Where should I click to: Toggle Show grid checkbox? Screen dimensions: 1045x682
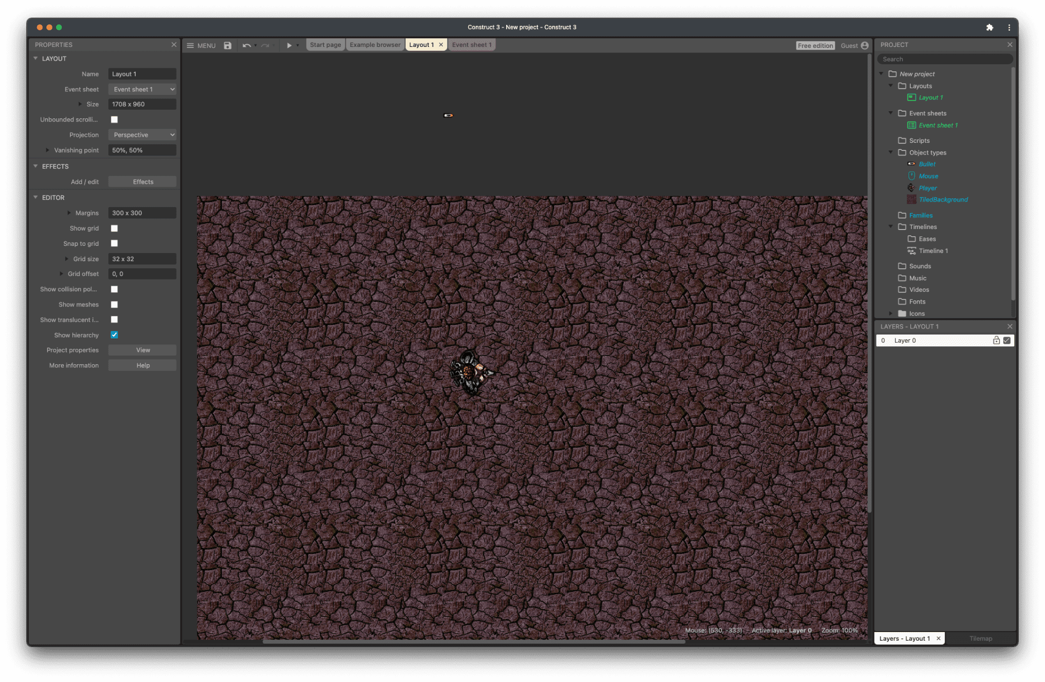click(x=114, y=228)
